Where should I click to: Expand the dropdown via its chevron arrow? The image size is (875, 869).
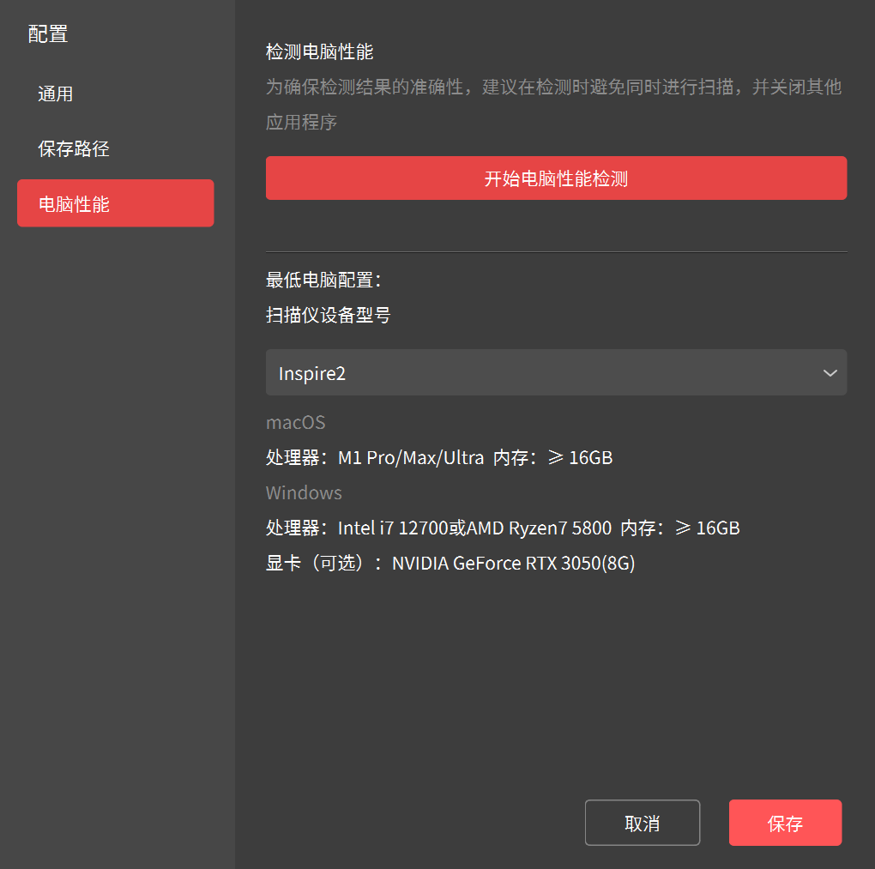coord(830,373)
